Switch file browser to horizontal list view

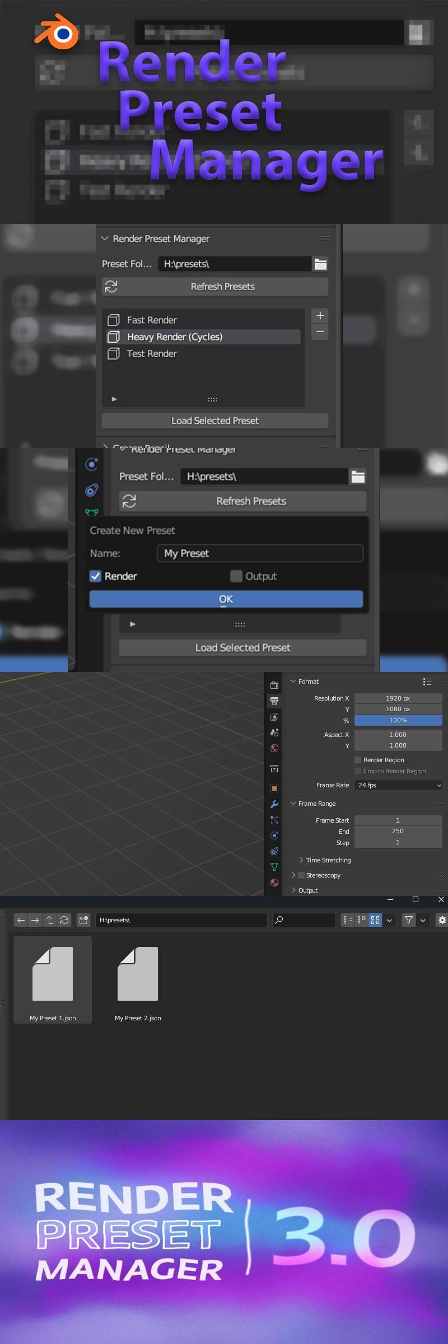pos(361,920)
